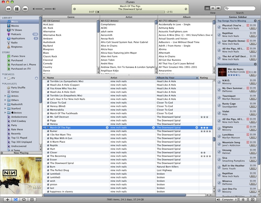The image size is (261, 203).
Task: Expand the Stanford folder
Action: click(5, 108)
